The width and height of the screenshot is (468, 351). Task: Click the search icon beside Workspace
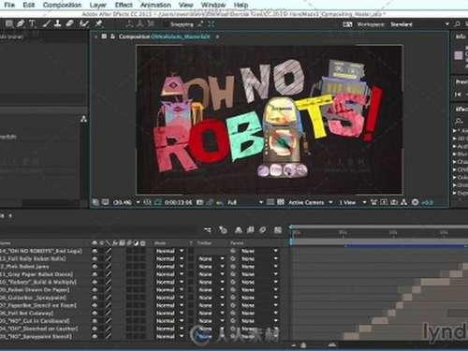(458, 24)
